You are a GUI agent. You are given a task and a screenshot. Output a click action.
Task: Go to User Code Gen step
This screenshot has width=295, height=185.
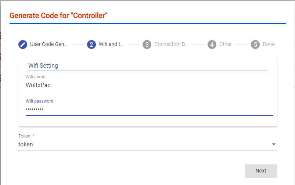[x=49, y=44]
